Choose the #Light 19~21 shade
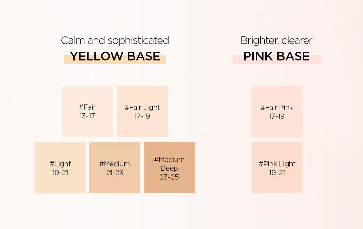 click(x=60, y=168)
